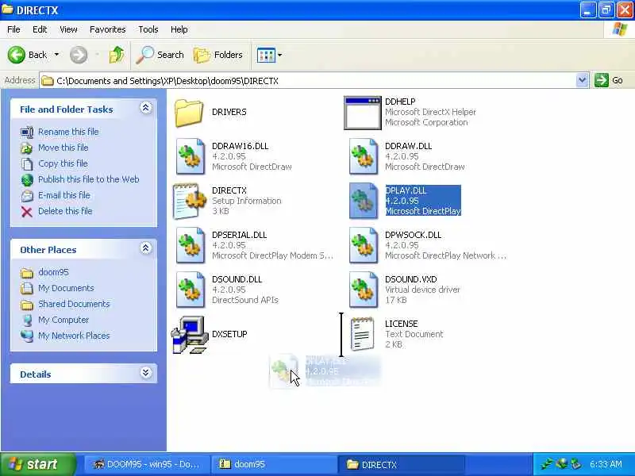Click the DPSERIAL.DLL file name
The height and width of the screenshot is (476, 635).
tap(239, 235)
